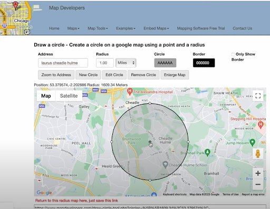Click Report a map error link
The image size is (270, 209).
253,194
